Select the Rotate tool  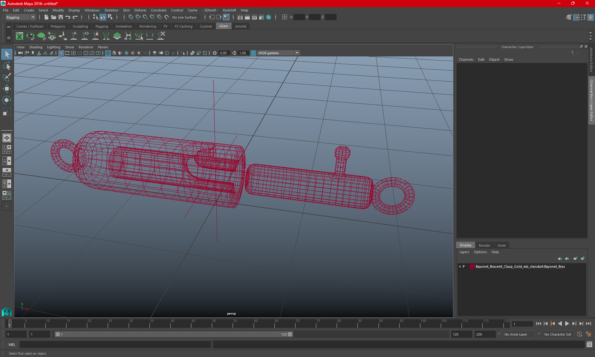point(7,100)
